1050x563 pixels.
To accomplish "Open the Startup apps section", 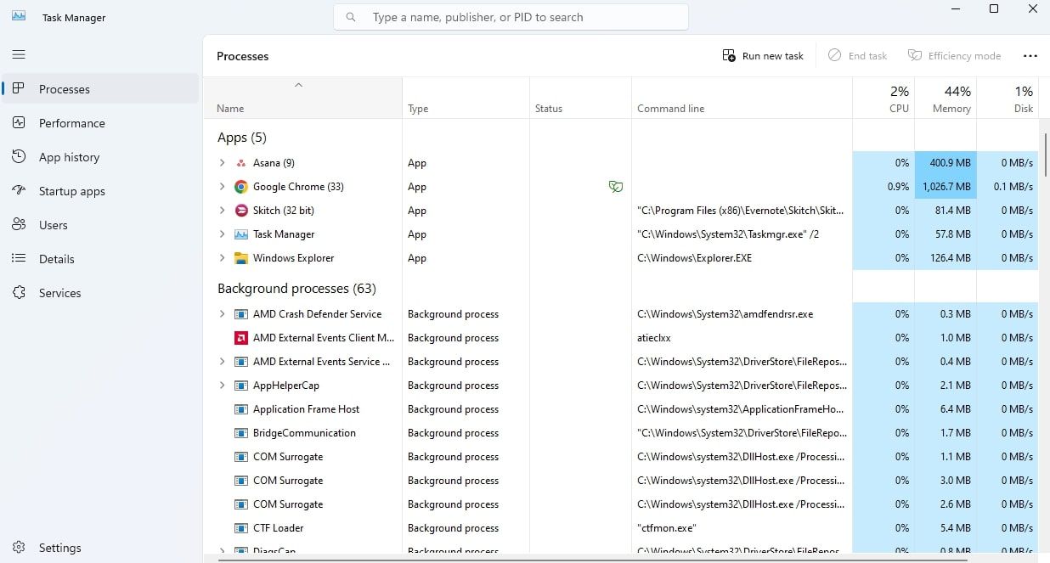I will (x=71, y=191).
